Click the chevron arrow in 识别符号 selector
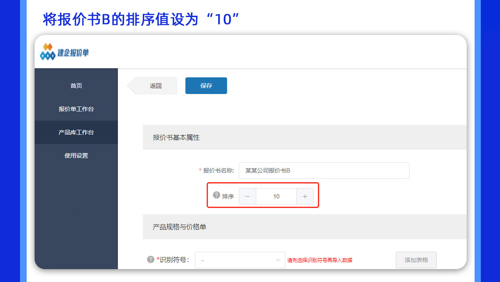 coord(278,260)
